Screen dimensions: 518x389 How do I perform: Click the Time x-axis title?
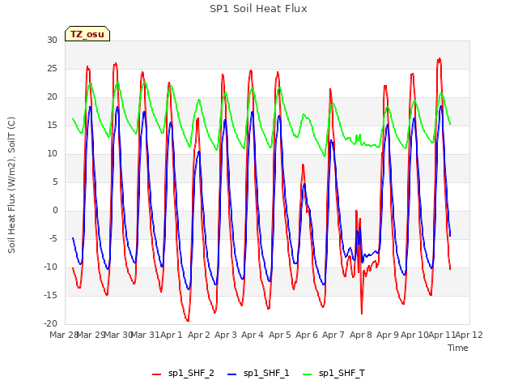click(458, 348)
